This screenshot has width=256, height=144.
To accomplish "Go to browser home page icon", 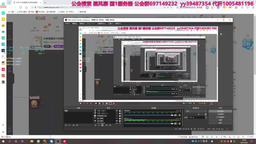I will click(26, 7).
